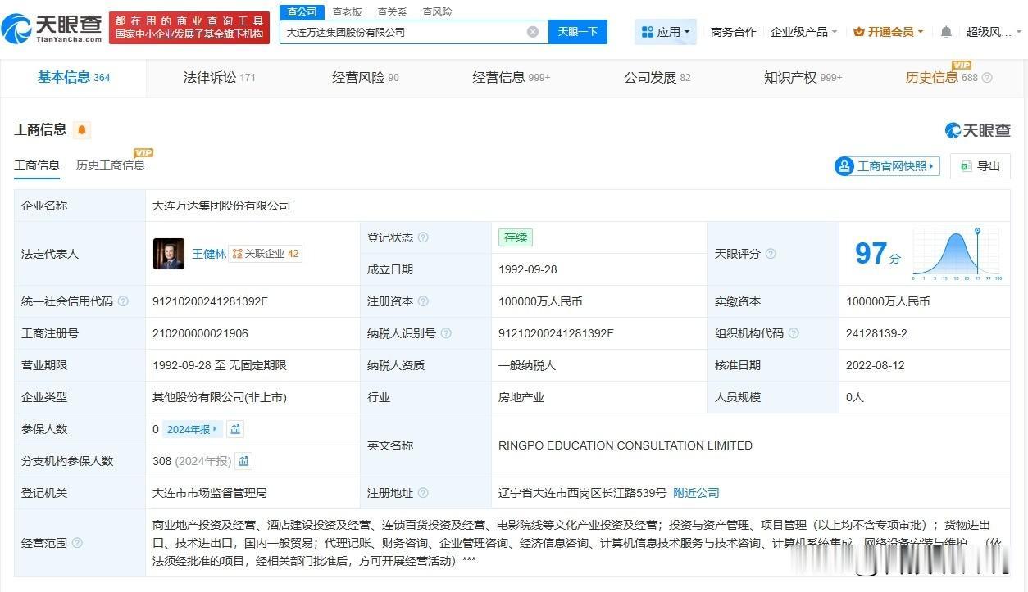This screenshot has width=1028, height=592.
Task: Click the 97分 score value
Action: pyautogui.click(x=877, y=254)
